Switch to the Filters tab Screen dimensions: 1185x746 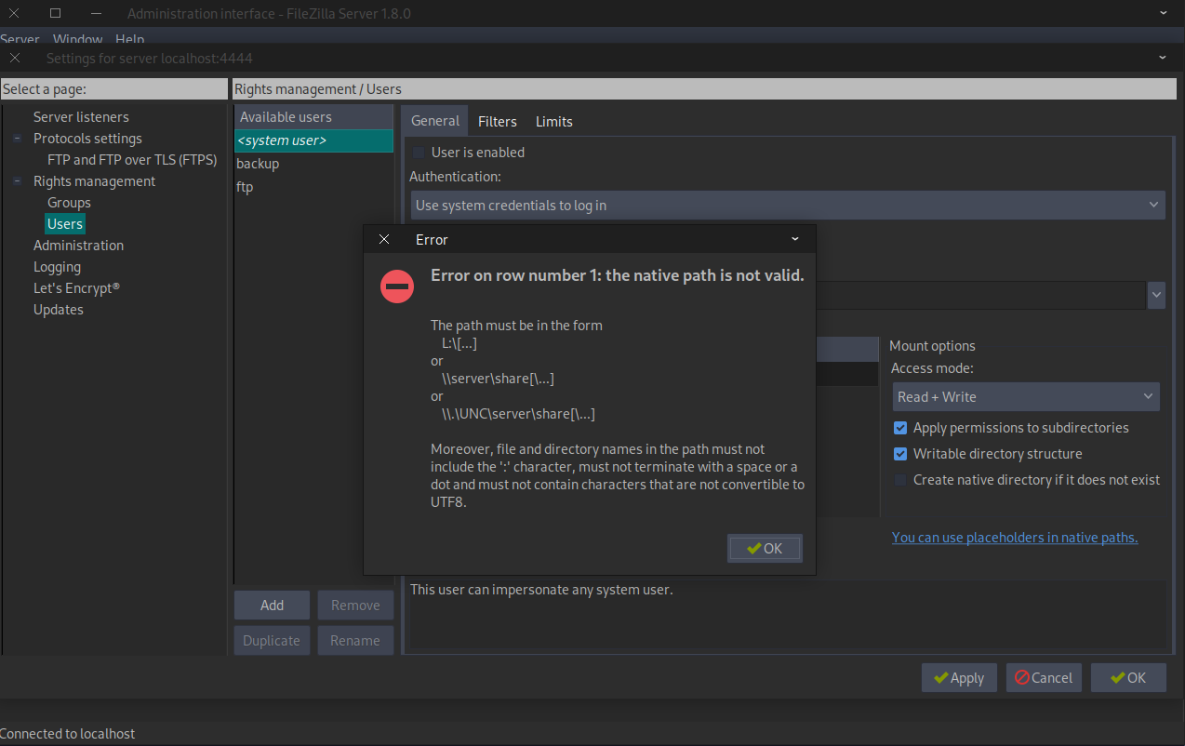tap(497, 121)
